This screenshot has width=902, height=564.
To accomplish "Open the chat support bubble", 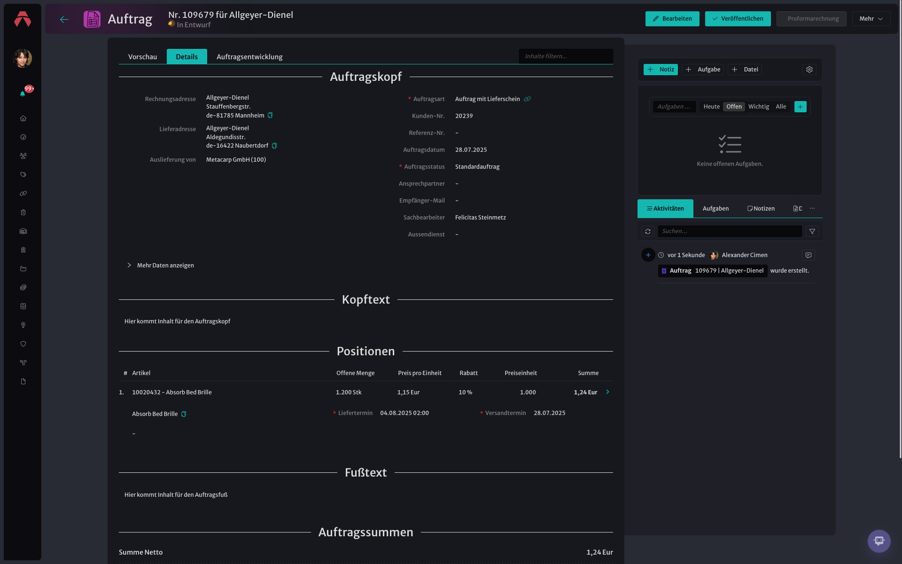I will pos(879,541).
